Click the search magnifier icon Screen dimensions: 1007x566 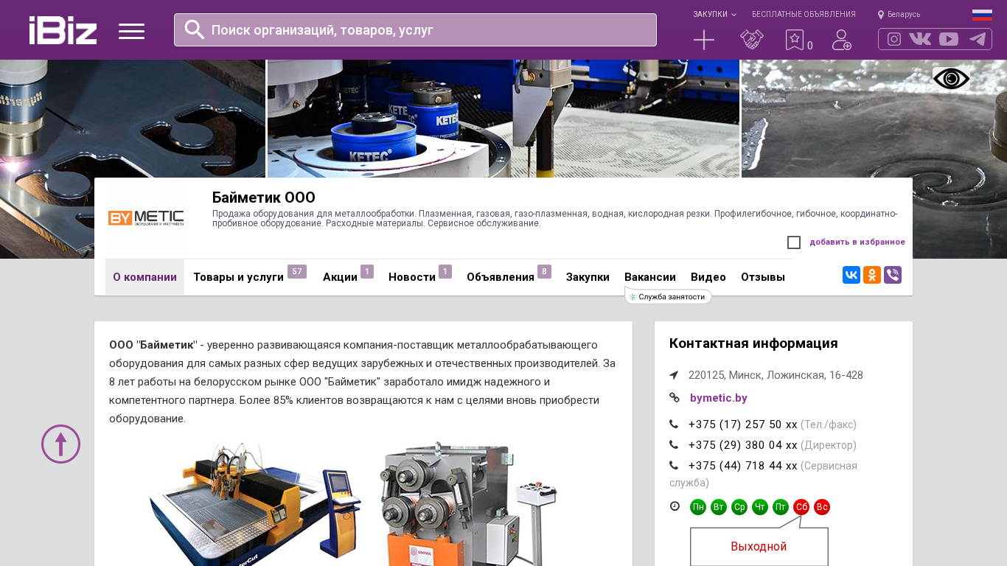(195, 29)
